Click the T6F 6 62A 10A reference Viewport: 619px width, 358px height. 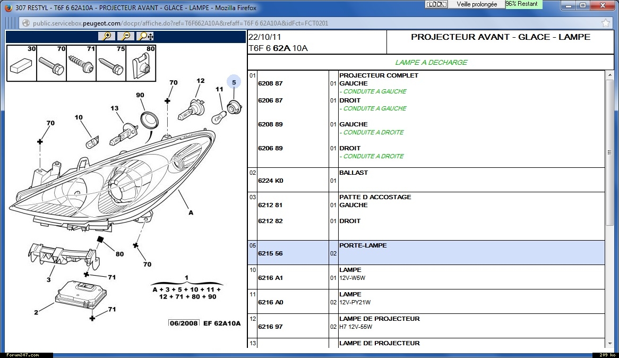click(x=278, y=48)
